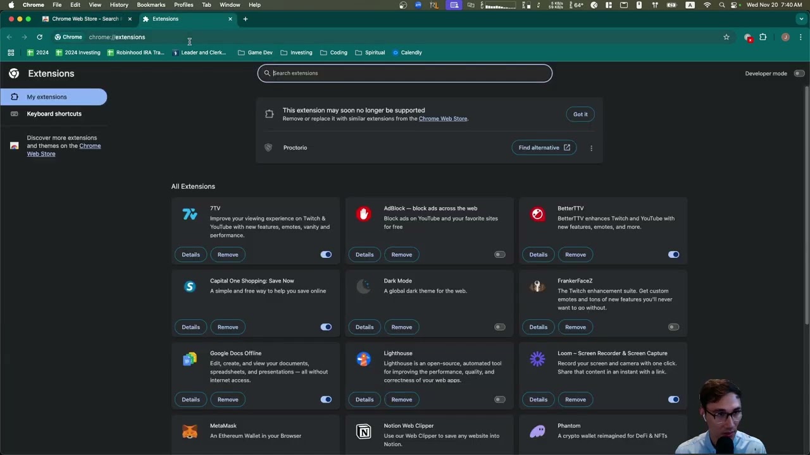The height and width of the screenshot is (455, 810).
Task: Click the Got it button
Action: 580,114
